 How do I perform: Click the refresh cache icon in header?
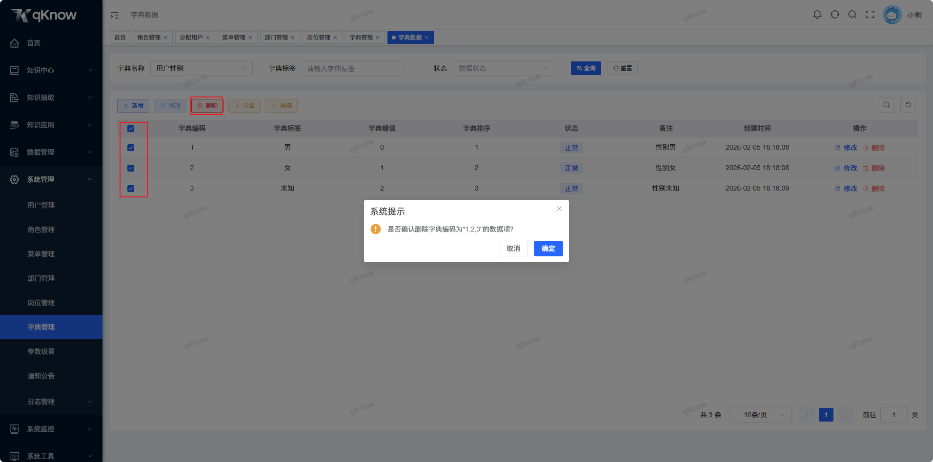(x=835, y=15)
